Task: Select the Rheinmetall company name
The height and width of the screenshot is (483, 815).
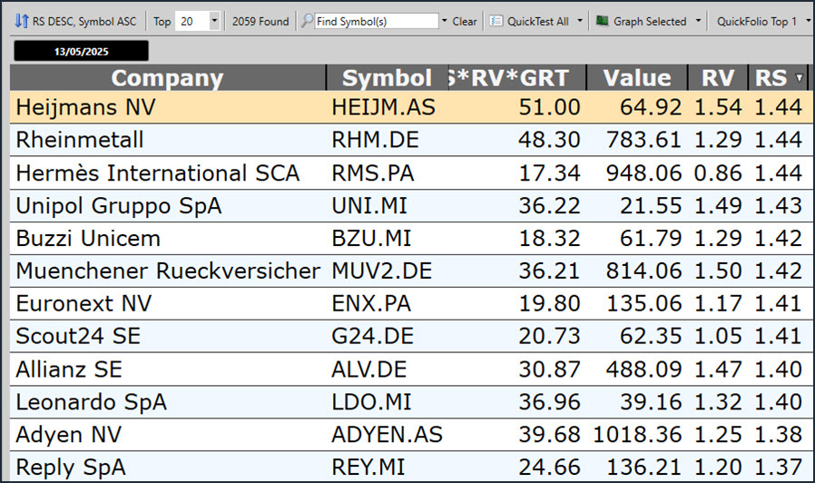Action: coord(80,140)
